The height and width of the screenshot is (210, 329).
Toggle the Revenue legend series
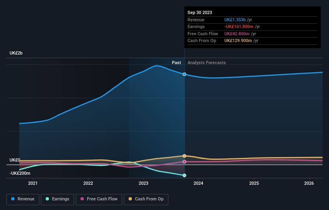(23, 199)
